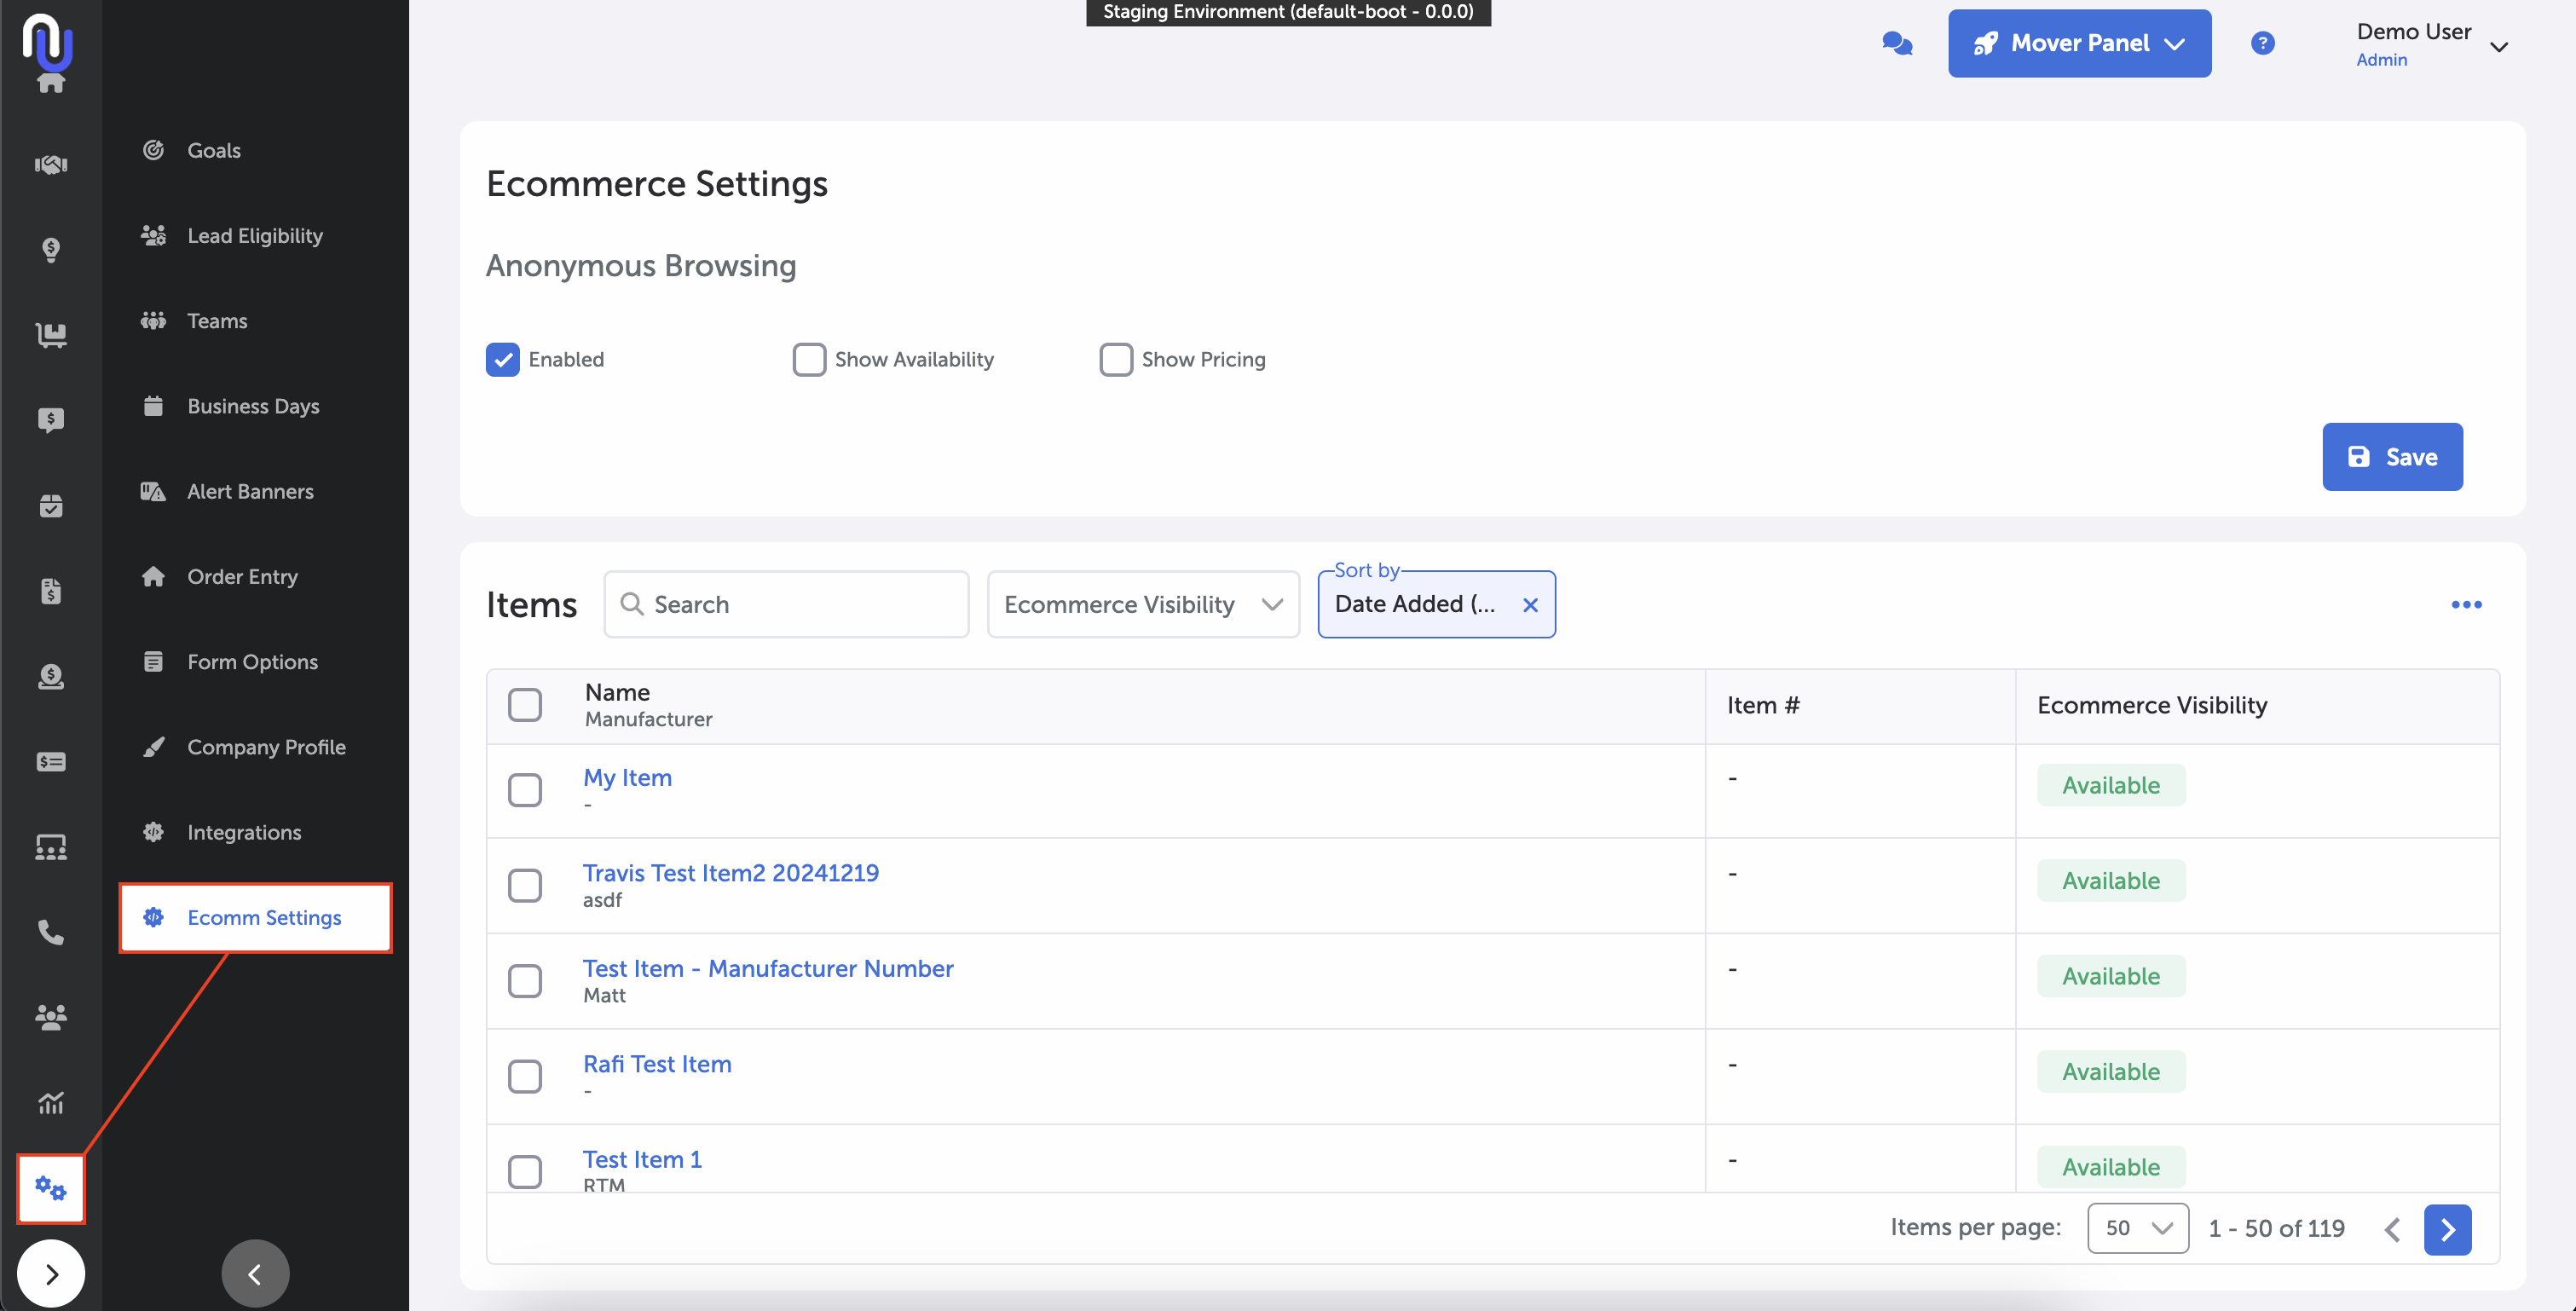Click the phone icon in left sidebar

pos(51,932)
